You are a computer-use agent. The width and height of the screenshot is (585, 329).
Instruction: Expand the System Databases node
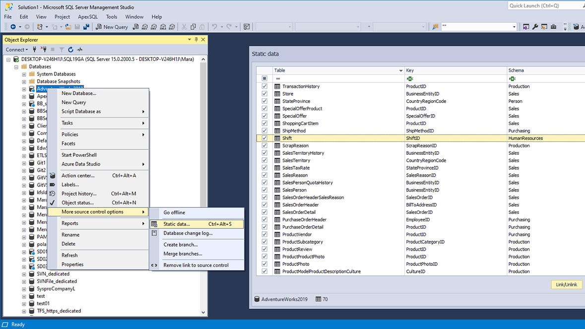click(24, 74)
